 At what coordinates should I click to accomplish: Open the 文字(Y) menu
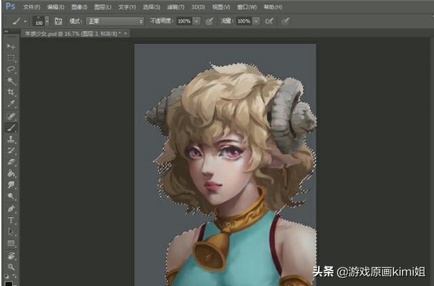127,7
